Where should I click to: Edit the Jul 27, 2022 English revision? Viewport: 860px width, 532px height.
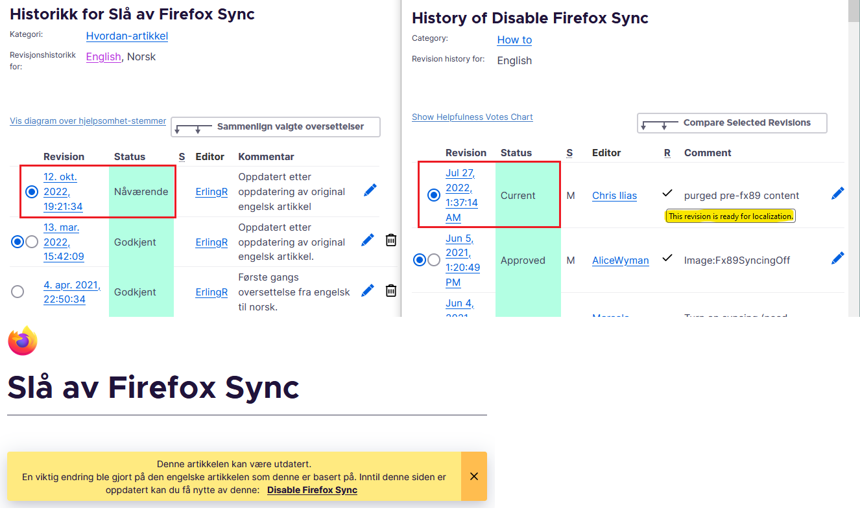837,193
